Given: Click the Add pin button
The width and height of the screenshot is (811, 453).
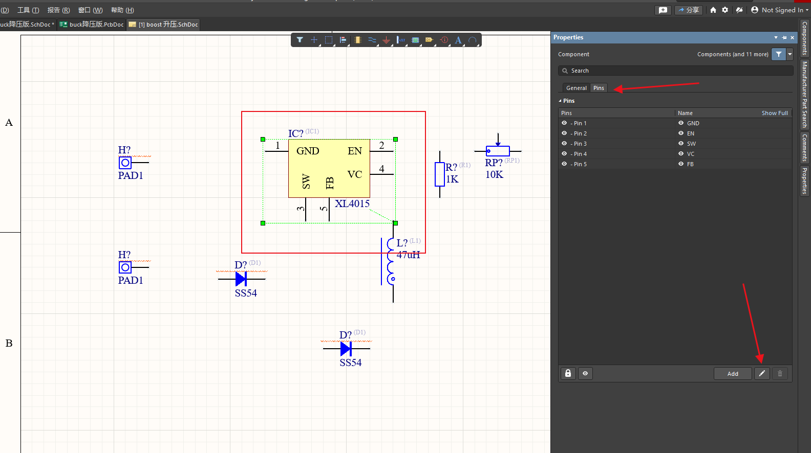Looking at the screenshot, I should point(733,374).
